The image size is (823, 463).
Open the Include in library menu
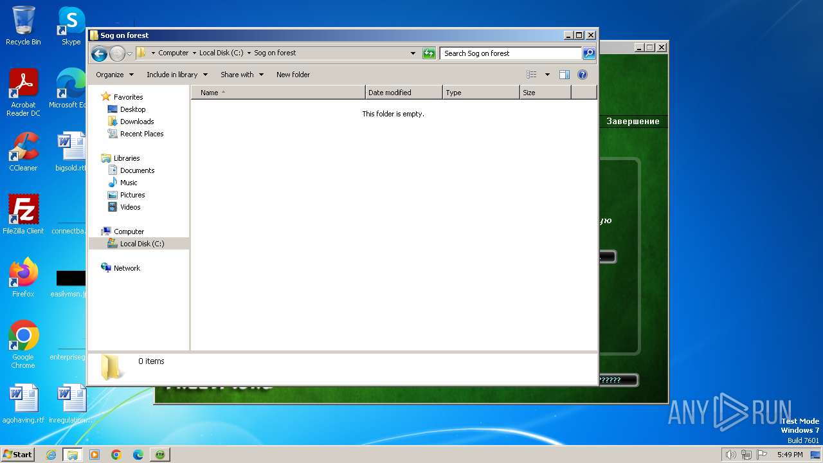(x=177, y=75)
